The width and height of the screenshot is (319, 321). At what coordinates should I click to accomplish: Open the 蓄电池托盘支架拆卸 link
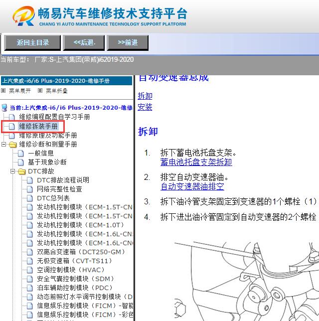(196, 162)
